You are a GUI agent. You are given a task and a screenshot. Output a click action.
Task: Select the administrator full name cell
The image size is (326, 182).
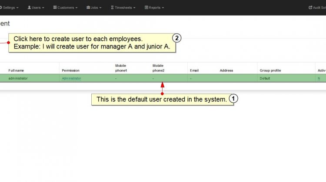18,78
